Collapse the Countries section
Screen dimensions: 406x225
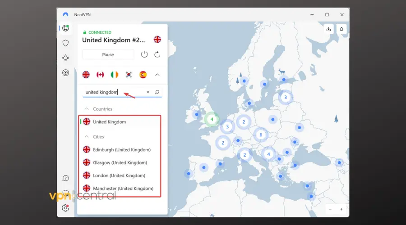tap(87, 109)
